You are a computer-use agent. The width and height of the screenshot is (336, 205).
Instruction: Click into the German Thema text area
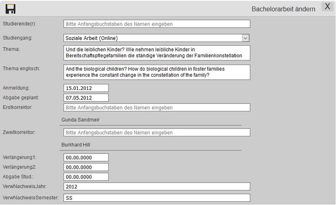click(156, 52)
